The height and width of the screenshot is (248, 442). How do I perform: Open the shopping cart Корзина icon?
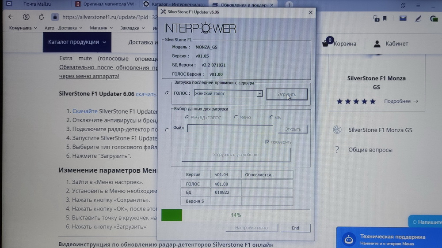pos(326,43)
